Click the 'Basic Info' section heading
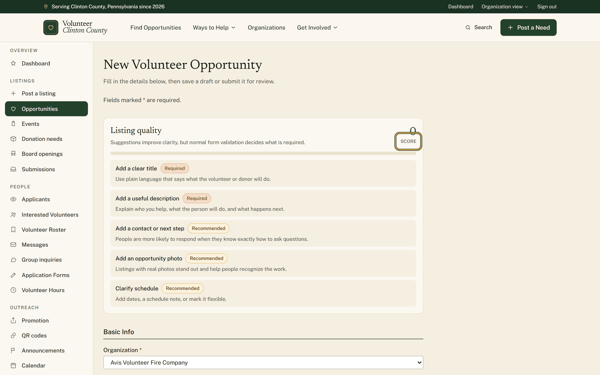600x375 pixels. 119,332
